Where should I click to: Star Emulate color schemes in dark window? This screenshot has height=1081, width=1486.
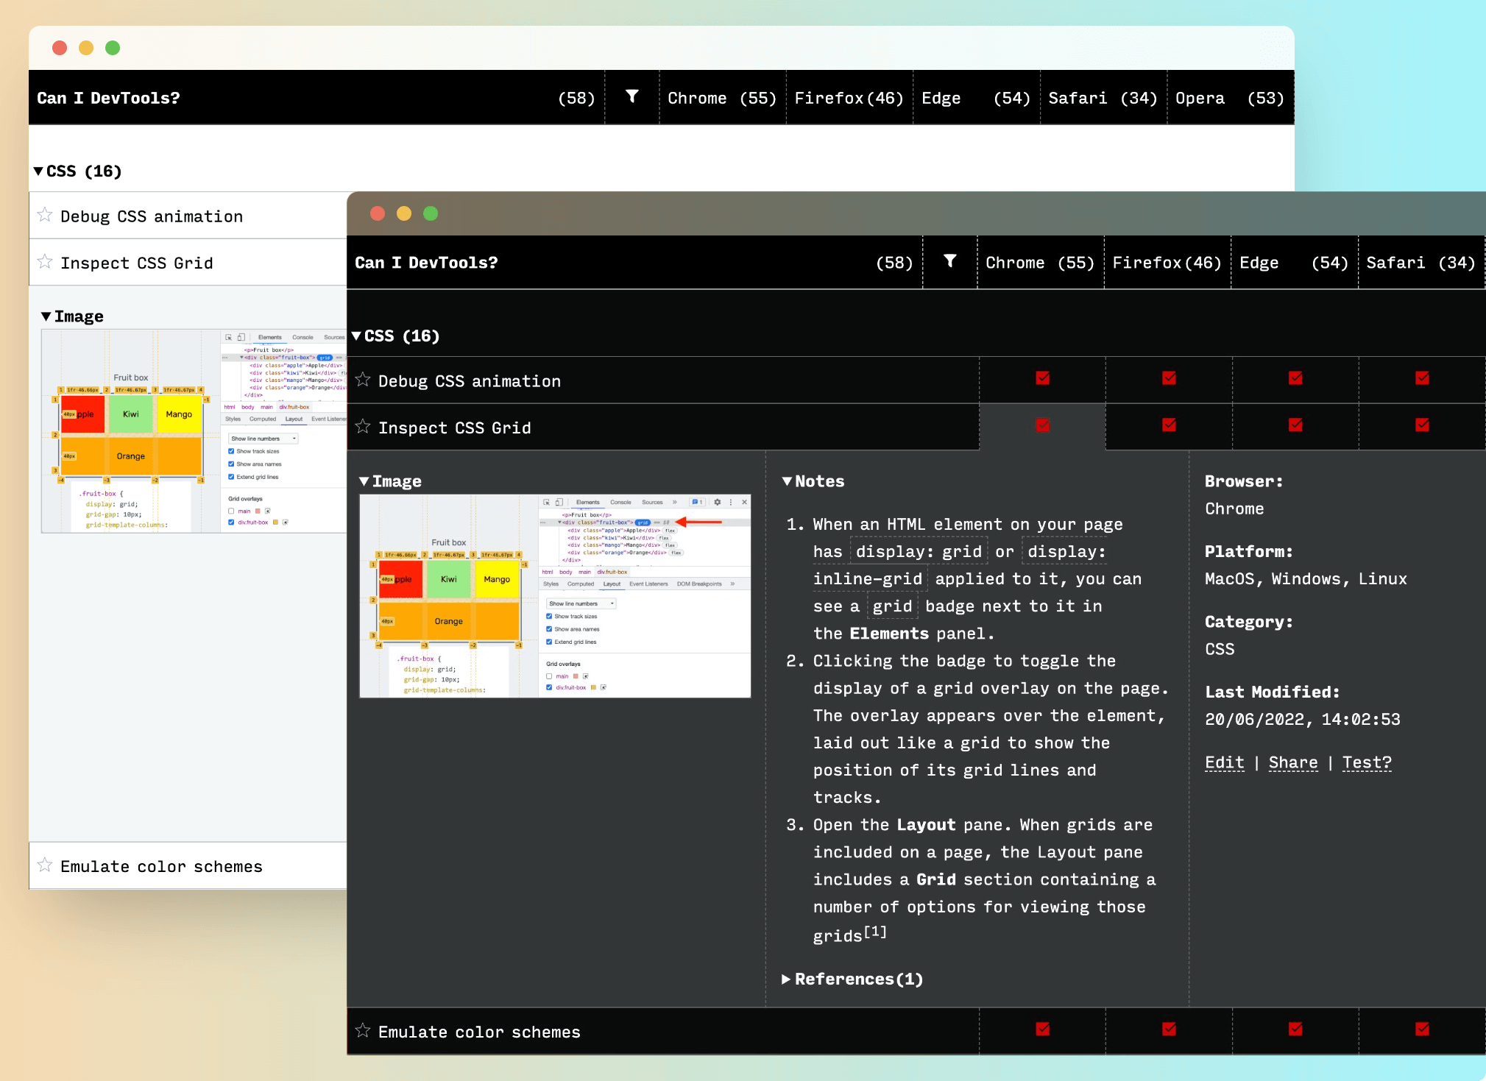[363, 1030]
